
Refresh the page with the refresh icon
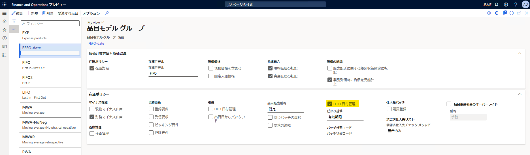tap(512, 13)
